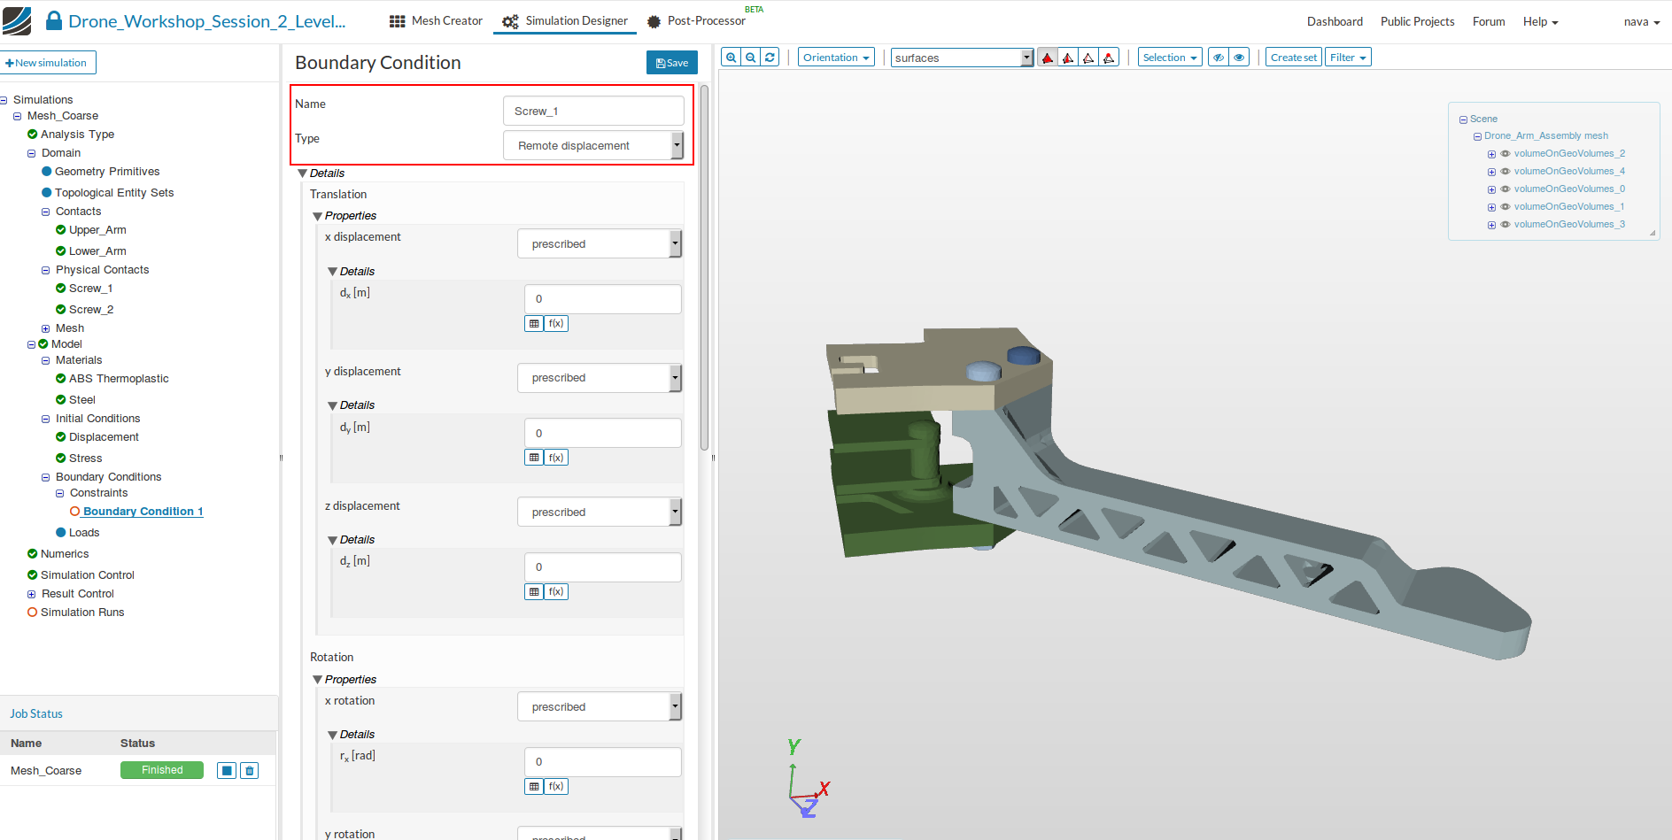Reset the 3D view with refresh icon
This screenshot has height=840, width=1672.
point(770,58)
